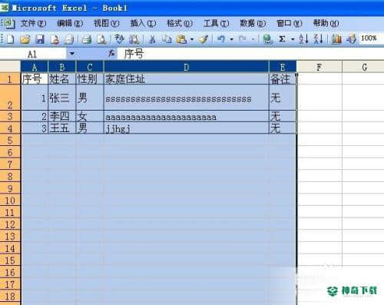Select row 2 header

[x=10, y=98]
